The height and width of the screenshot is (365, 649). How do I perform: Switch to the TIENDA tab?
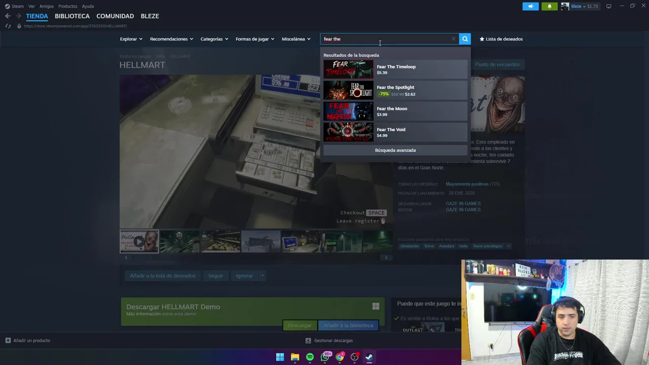[x=37, y=16]
